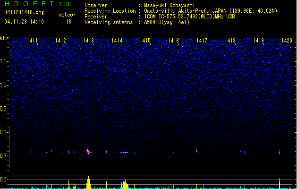Image resolution: width=297 pixels, height=189 pixels.
Task: Click the 0.6 kHz frequency axis label
Action: click(4, 180)
